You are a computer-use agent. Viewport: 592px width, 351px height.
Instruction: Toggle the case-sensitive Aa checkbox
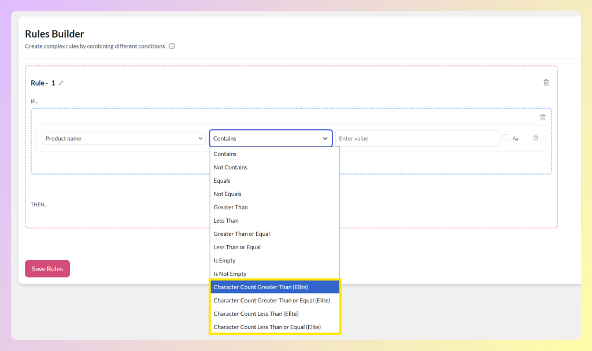pos(506,138)
